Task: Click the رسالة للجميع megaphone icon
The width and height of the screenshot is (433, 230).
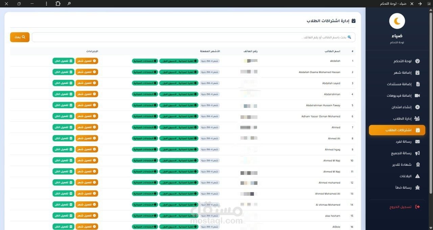Action: [x=417, y=153]
